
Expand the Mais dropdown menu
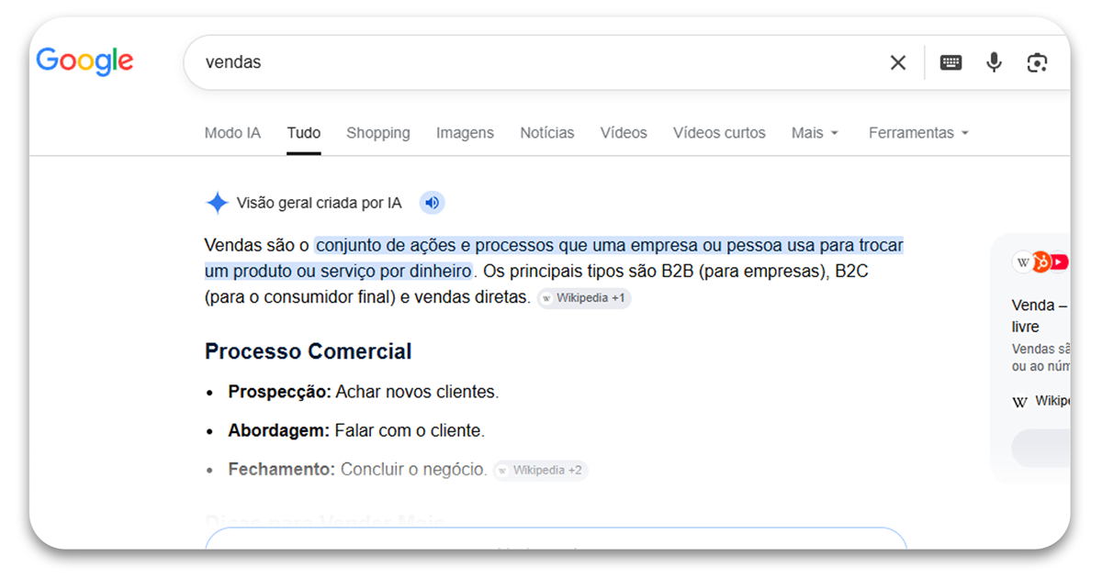tap(815, 133)
